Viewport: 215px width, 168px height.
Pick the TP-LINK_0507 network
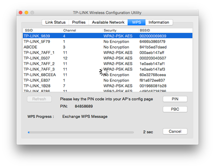pyautogui.click(x=108, y=58)
